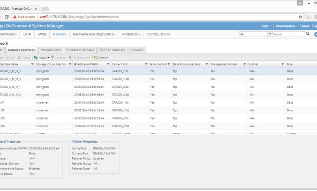Open a new browser tab
Viewport: 317px width, 191px height.
pyautogui.click(x=45, y=9)
